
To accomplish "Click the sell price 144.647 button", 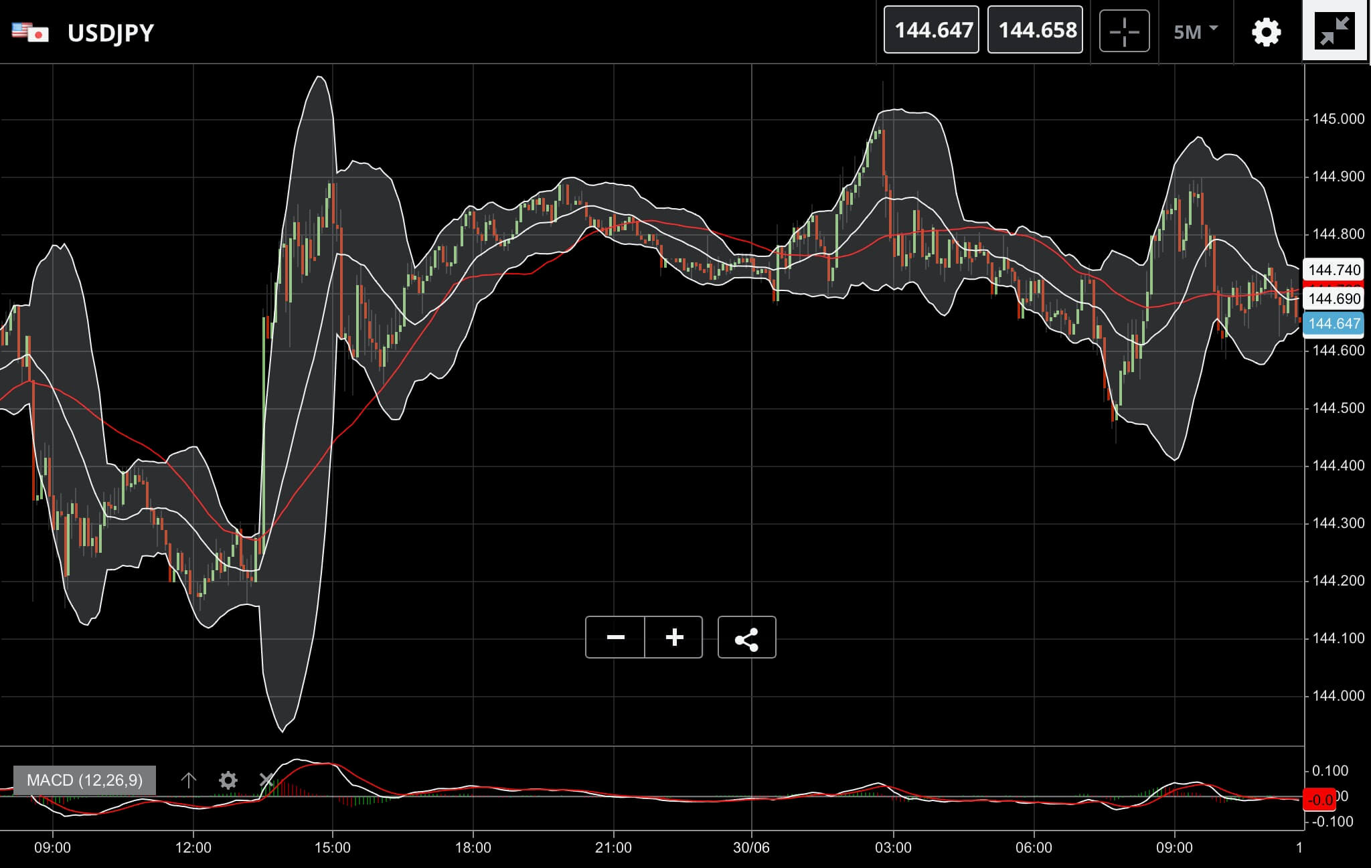I will click(x=931, y=29).
